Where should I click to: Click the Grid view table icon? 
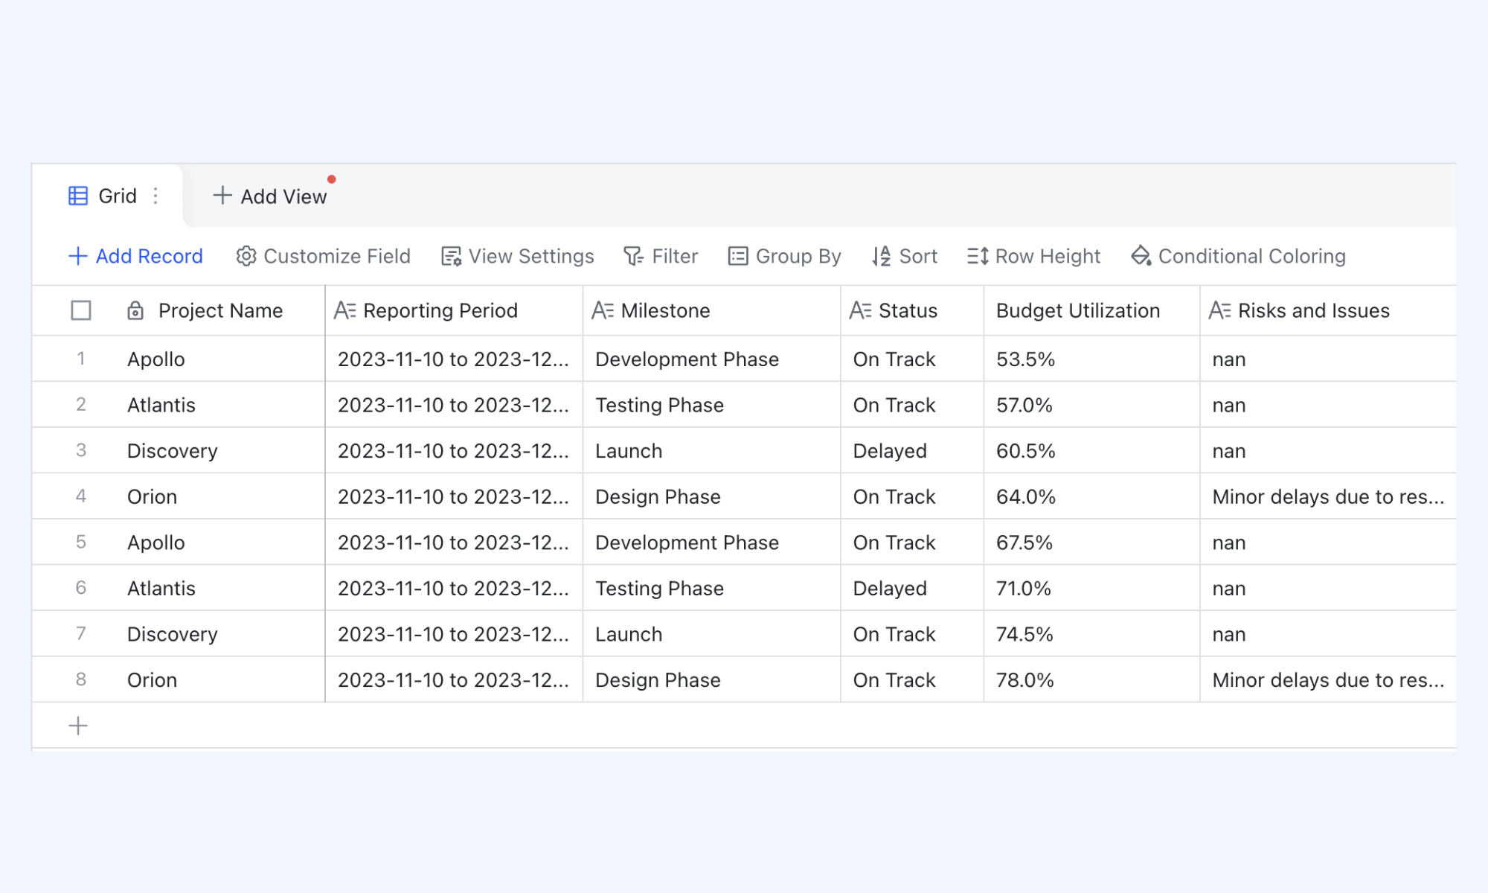point(78,196)
